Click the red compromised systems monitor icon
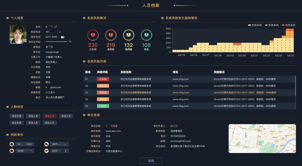 pyautogui.click(x=93, y=35)
